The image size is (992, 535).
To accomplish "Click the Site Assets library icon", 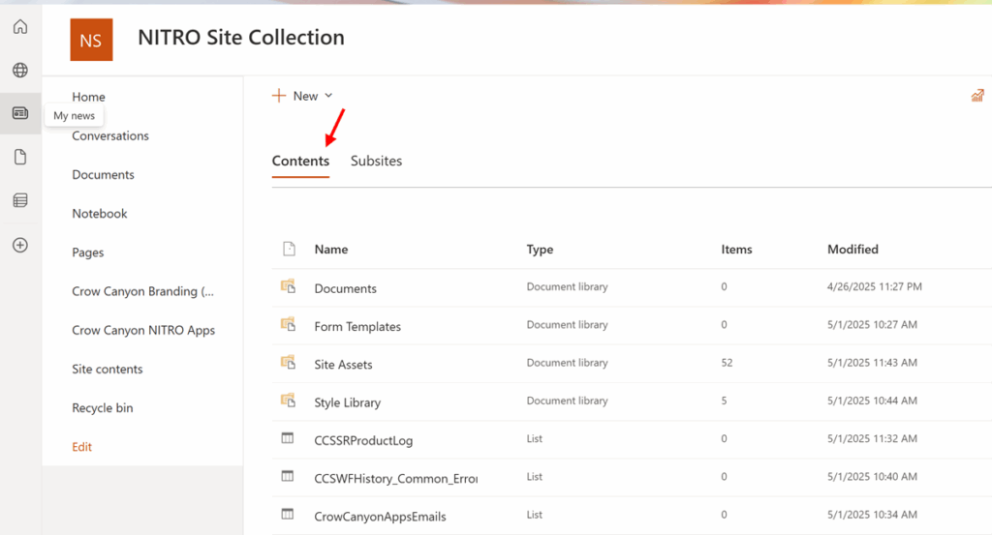I will (288, 362).
